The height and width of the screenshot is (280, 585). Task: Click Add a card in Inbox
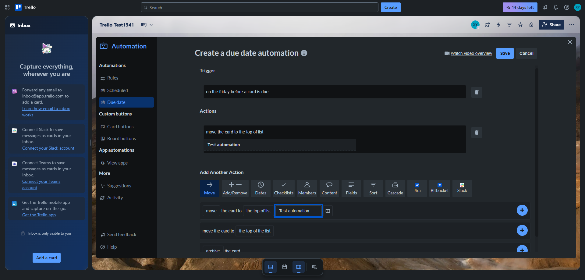pyautogui.click(x=47, y=258)
